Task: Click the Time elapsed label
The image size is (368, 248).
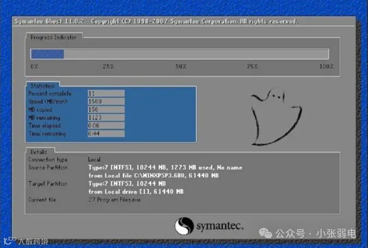Action: coord(44,126)
